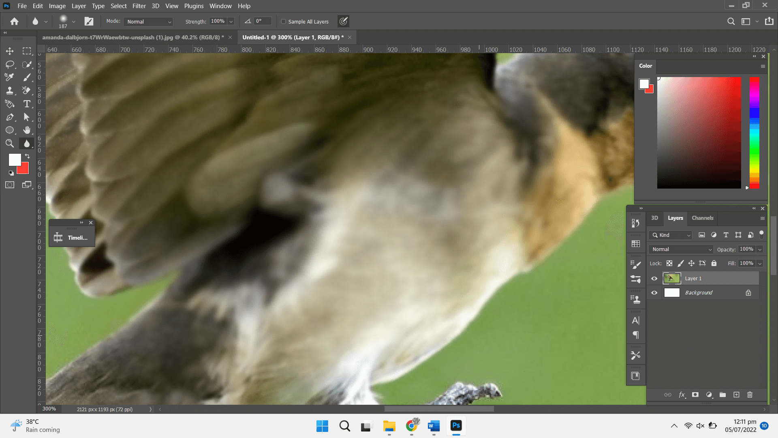Open the Strength dropdown arrow
This screenshot has width=778, height=438.
click(231, 21)
